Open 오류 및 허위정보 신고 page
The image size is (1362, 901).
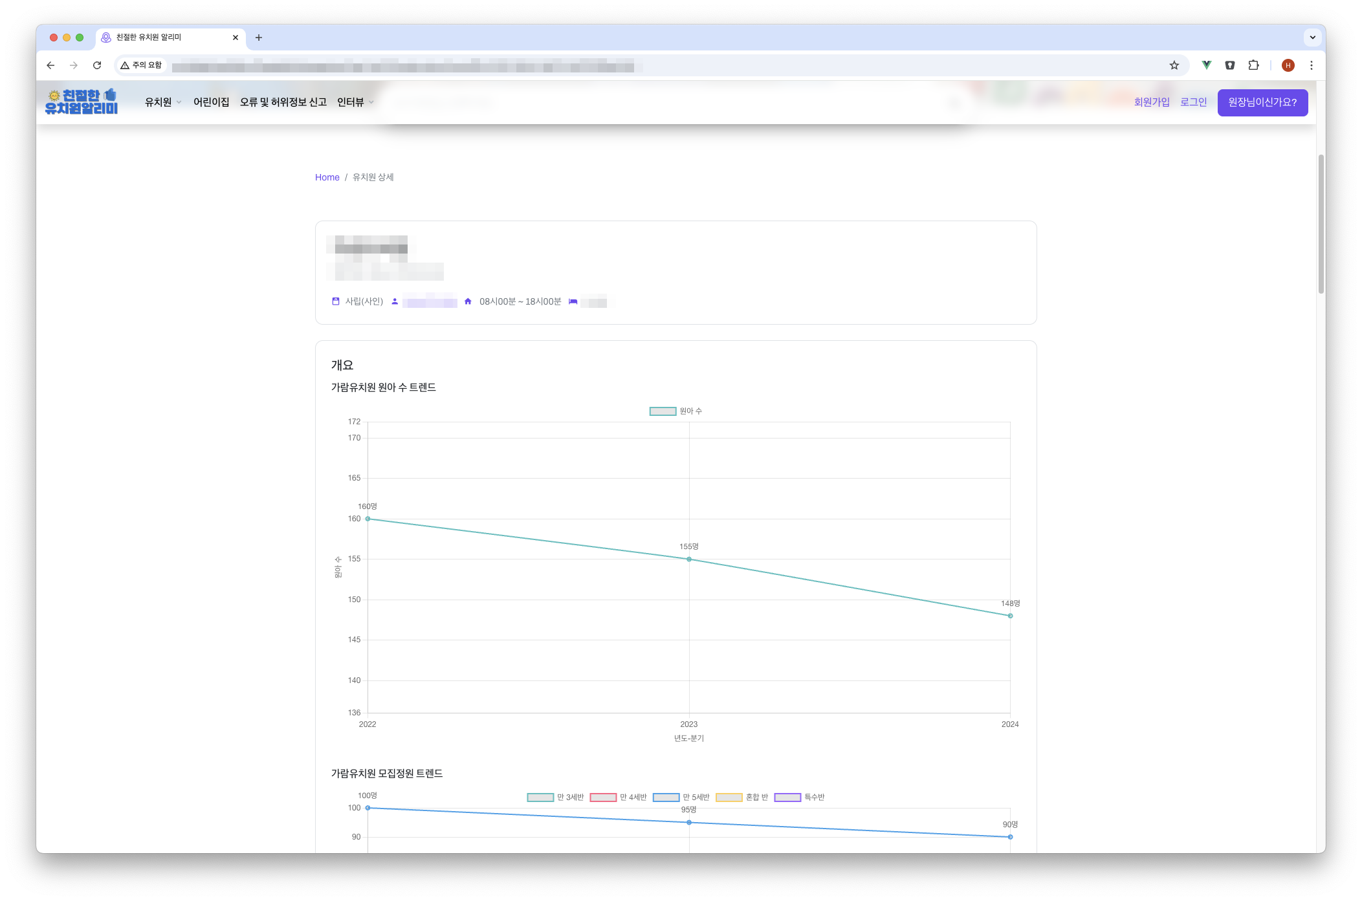283,102
